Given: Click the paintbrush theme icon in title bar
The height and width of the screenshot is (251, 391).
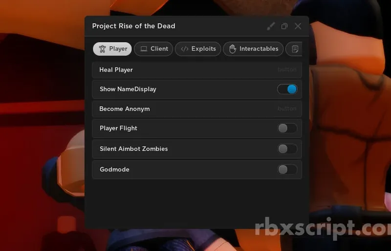Looking at the screenshot, I should coord(271,26).
